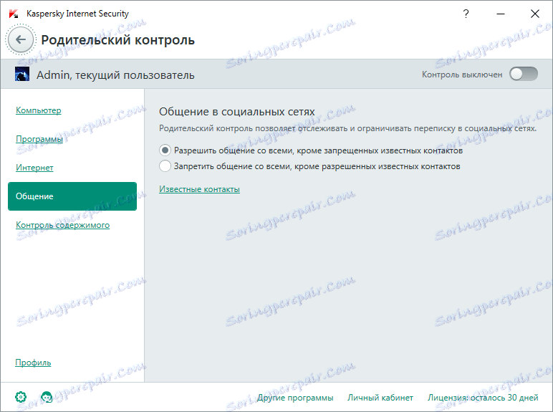Click the Родительский контроль page title
The width and height of the screenshot is (553, 412).
pyautogui.click(x=117, y=40)
